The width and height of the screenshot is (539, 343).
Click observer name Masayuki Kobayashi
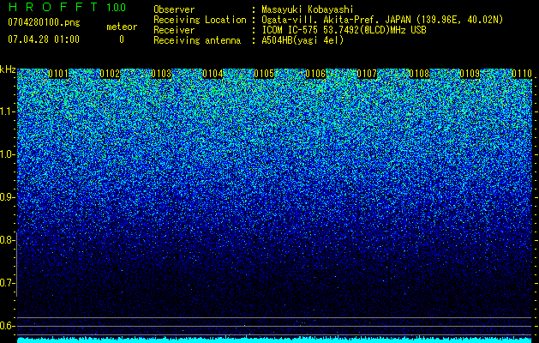coord(308,9)
